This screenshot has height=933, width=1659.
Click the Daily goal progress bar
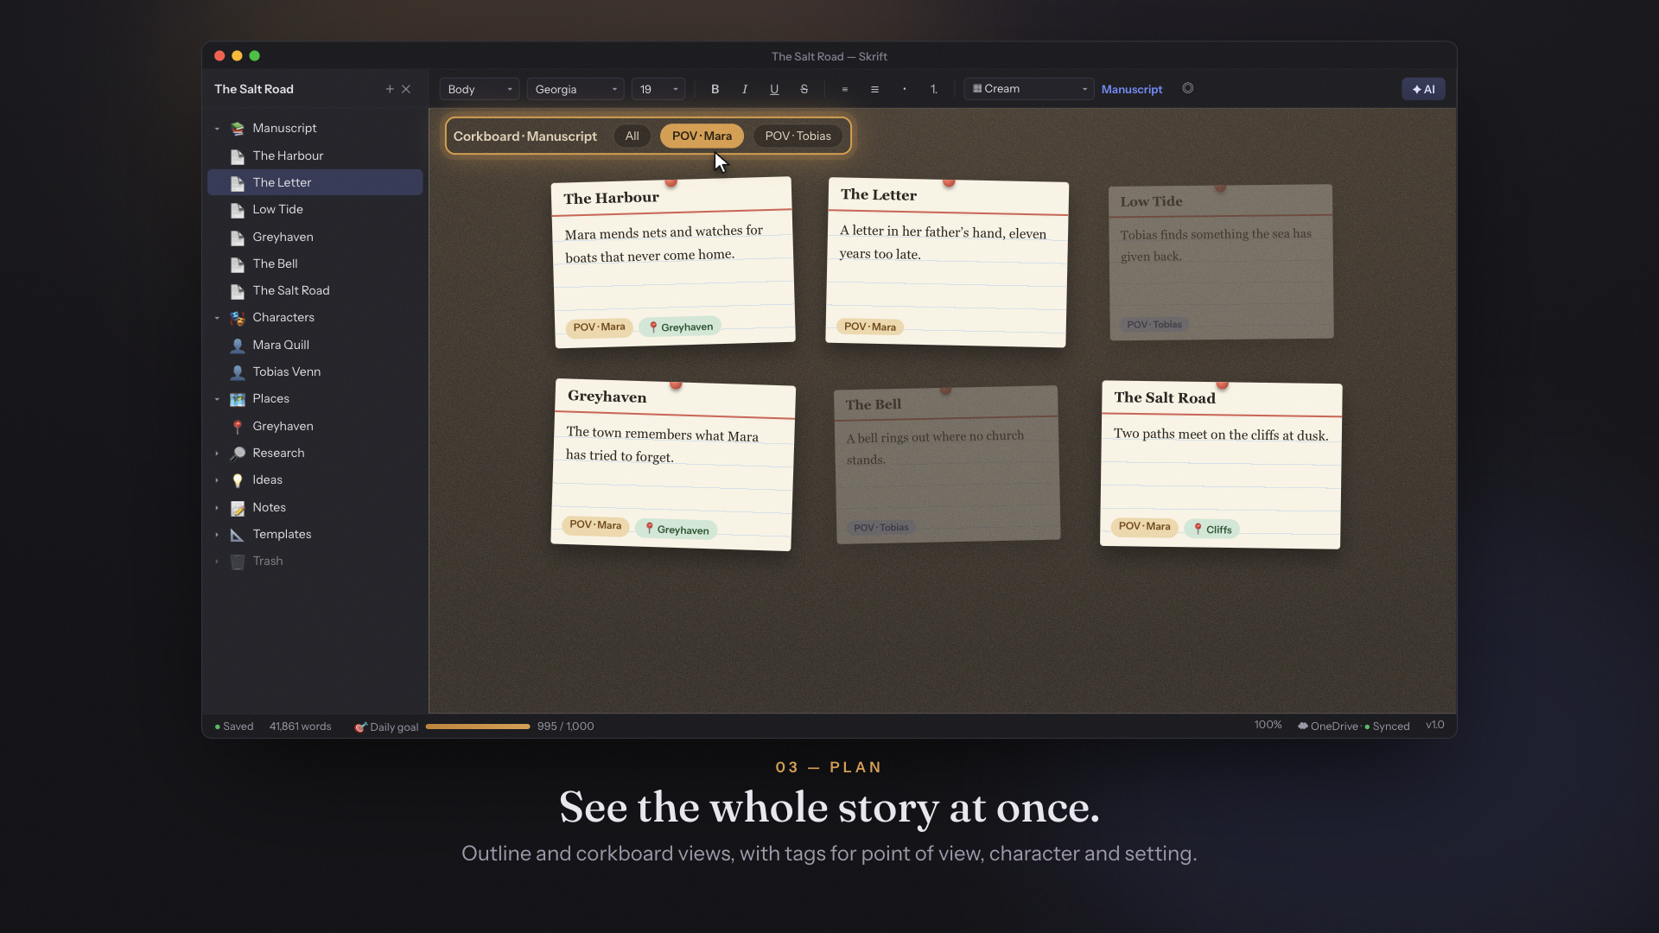478,727
